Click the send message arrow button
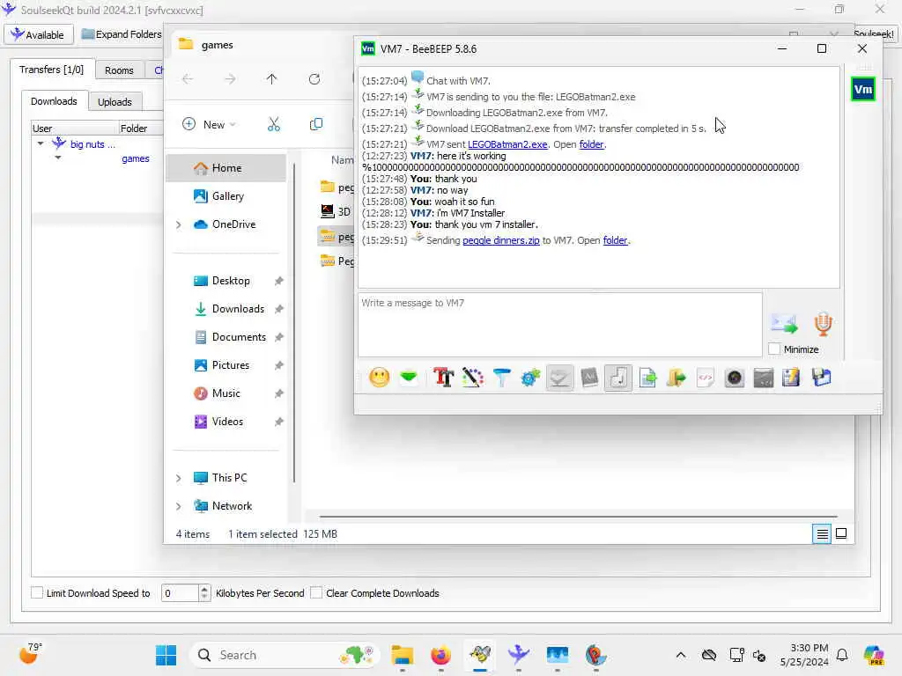 pos(785,324)
